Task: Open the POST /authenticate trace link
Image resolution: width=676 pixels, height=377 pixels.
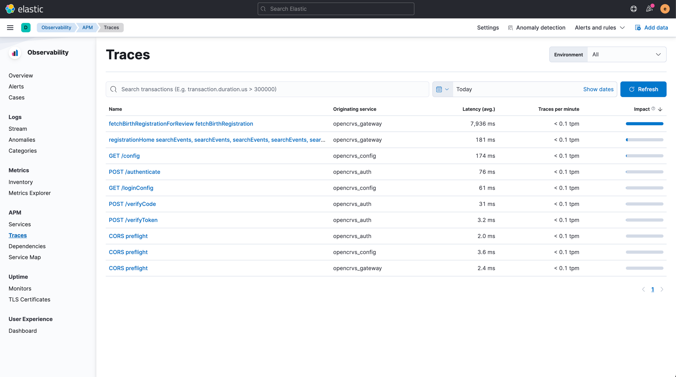Action: point(134,172)
